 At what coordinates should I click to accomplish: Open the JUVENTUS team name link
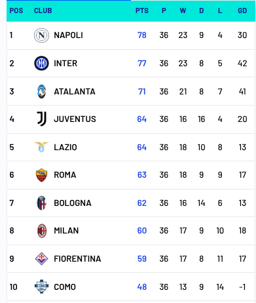75,119
